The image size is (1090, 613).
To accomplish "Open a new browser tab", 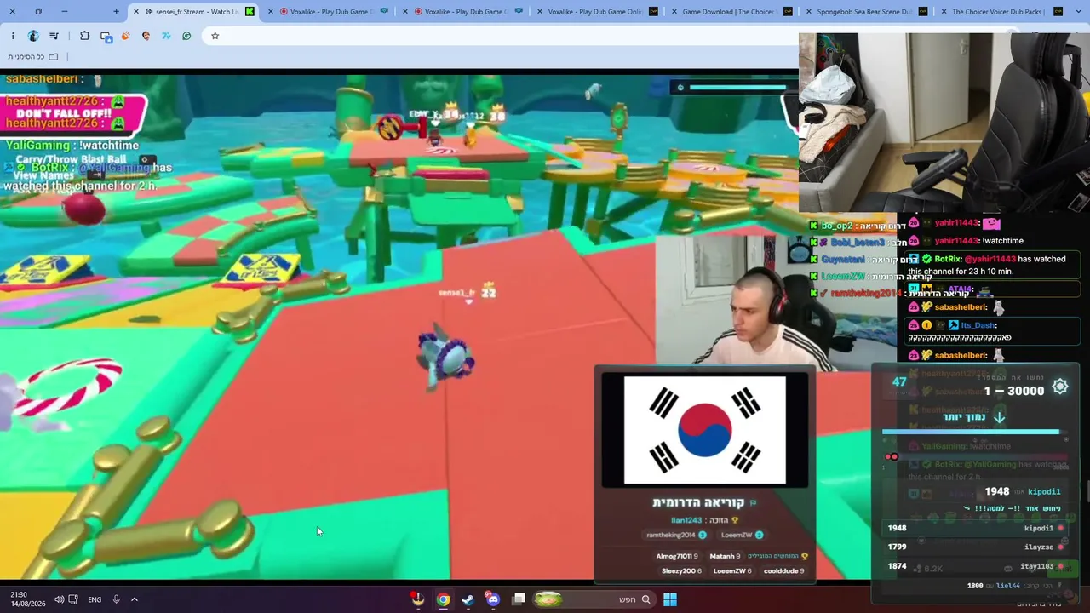I will (116, 12).
